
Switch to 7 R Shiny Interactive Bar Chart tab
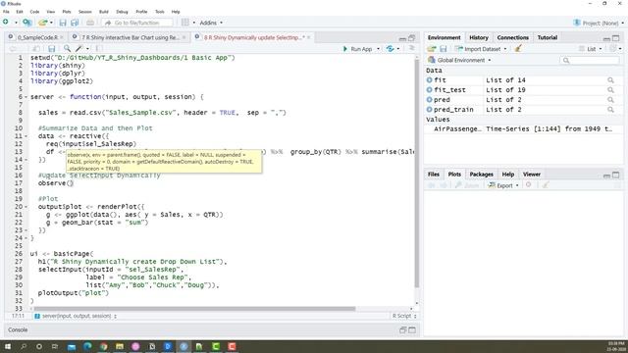point(131,37)
